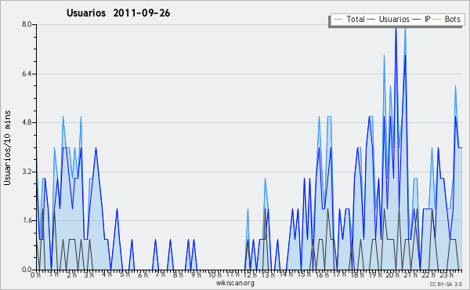Viewport: 470px width, 290px height.
Task: Click the '4 h' x-axis label
Action: click(107, 275)
